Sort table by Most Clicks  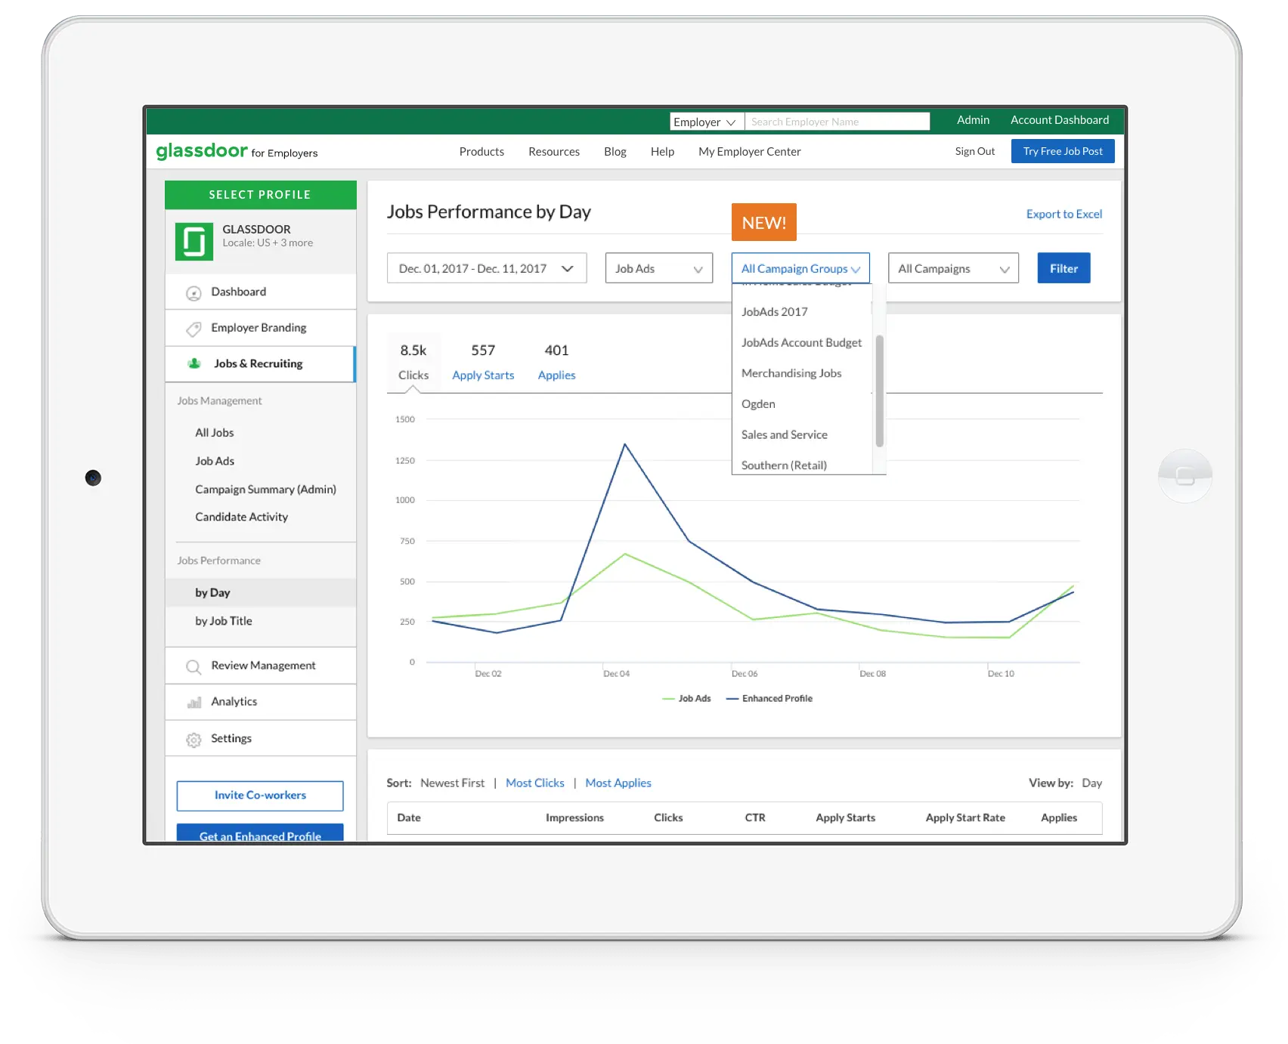535,783
